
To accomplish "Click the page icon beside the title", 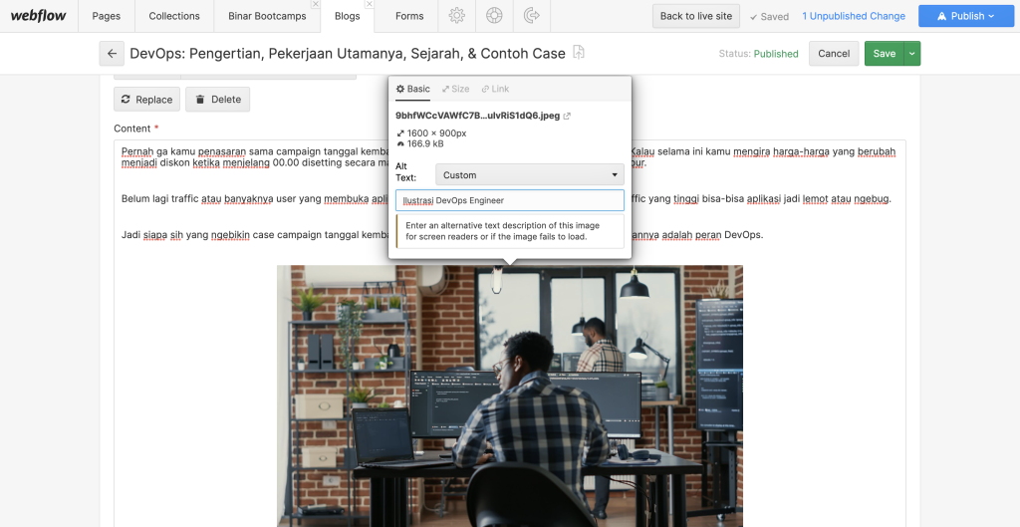I will coord(579,53).
